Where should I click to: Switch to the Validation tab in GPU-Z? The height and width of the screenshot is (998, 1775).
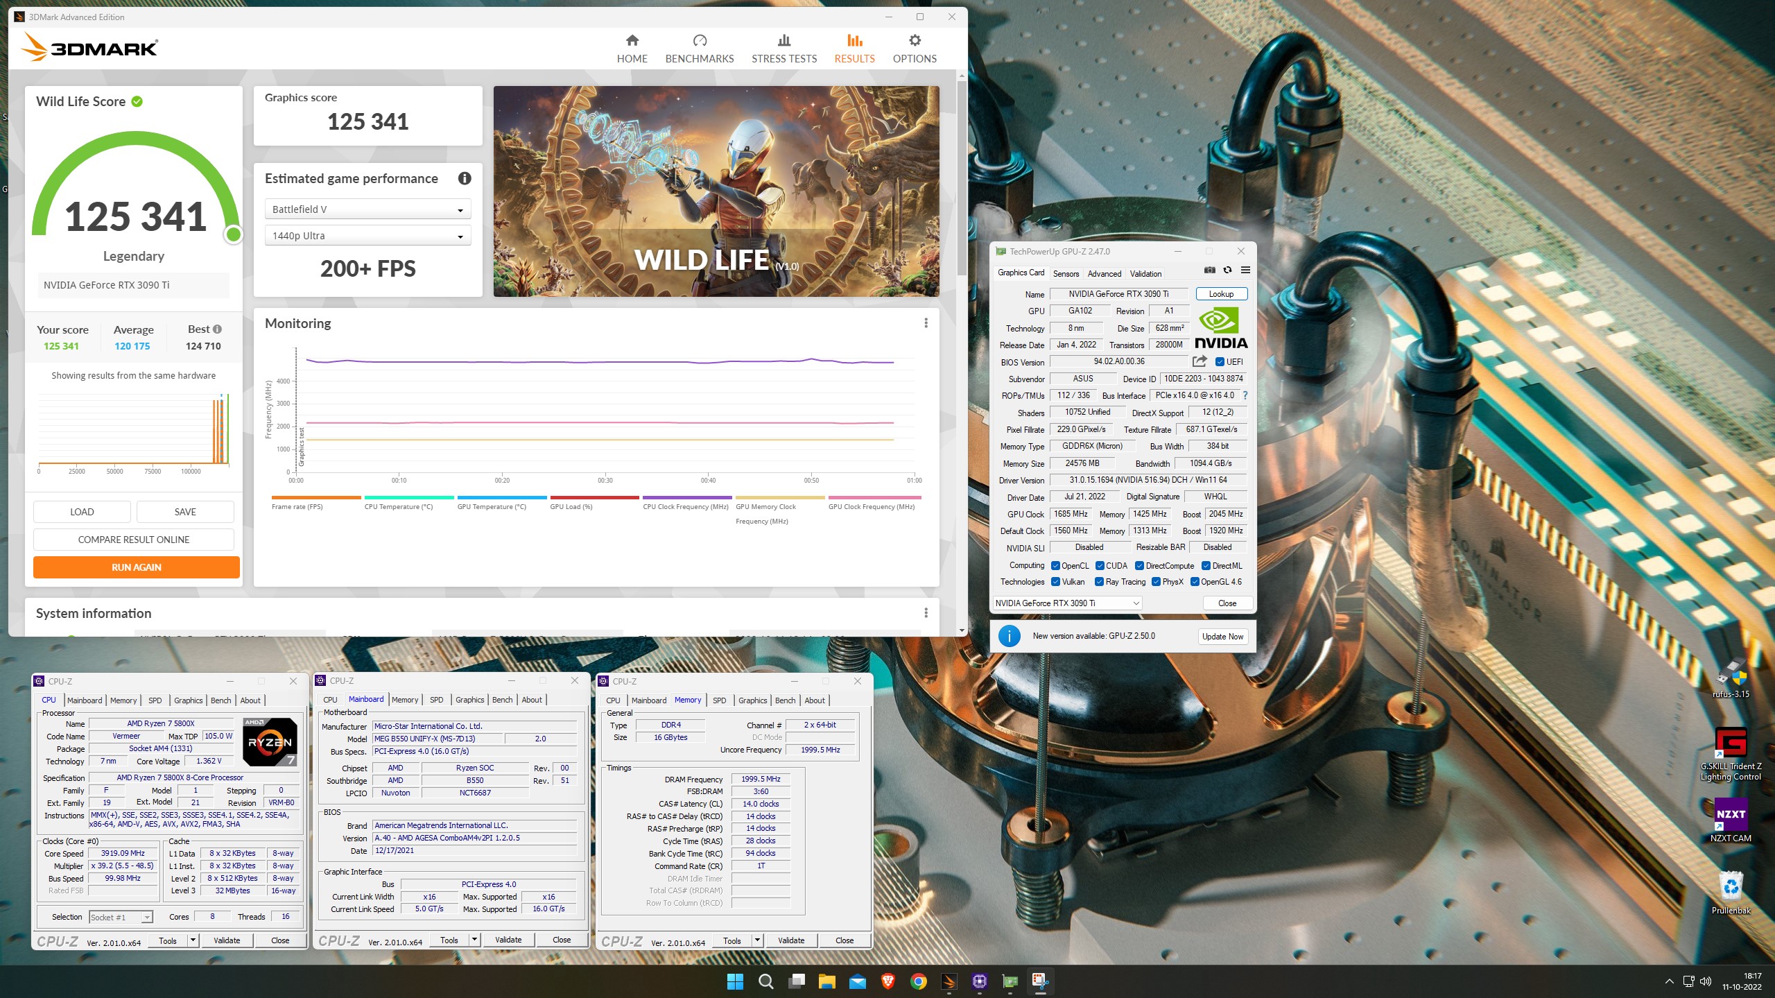click(1145, 273)
